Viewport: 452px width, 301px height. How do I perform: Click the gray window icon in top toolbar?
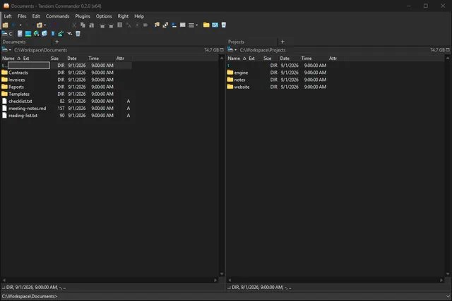(x=183, y=25)
